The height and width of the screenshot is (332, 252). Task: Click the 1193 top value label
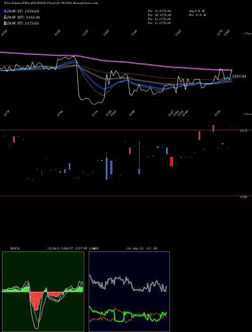pos(57,33)
